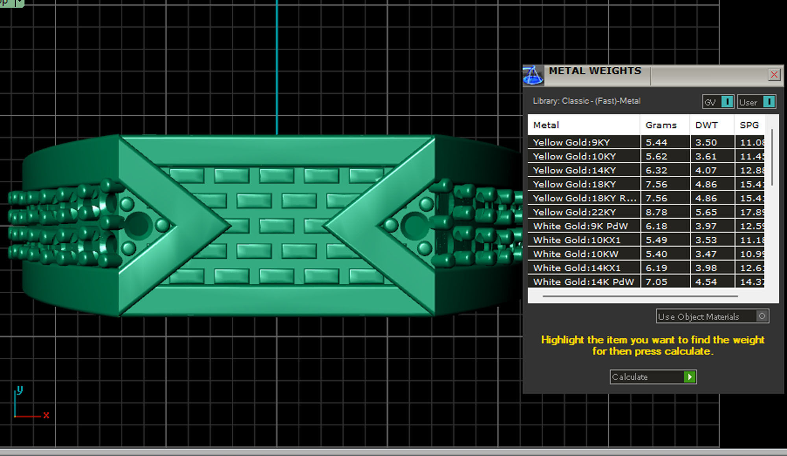Toggle the GV library switch
The height and width of the screenshot is (456, 787).
[x=727, y=102]
